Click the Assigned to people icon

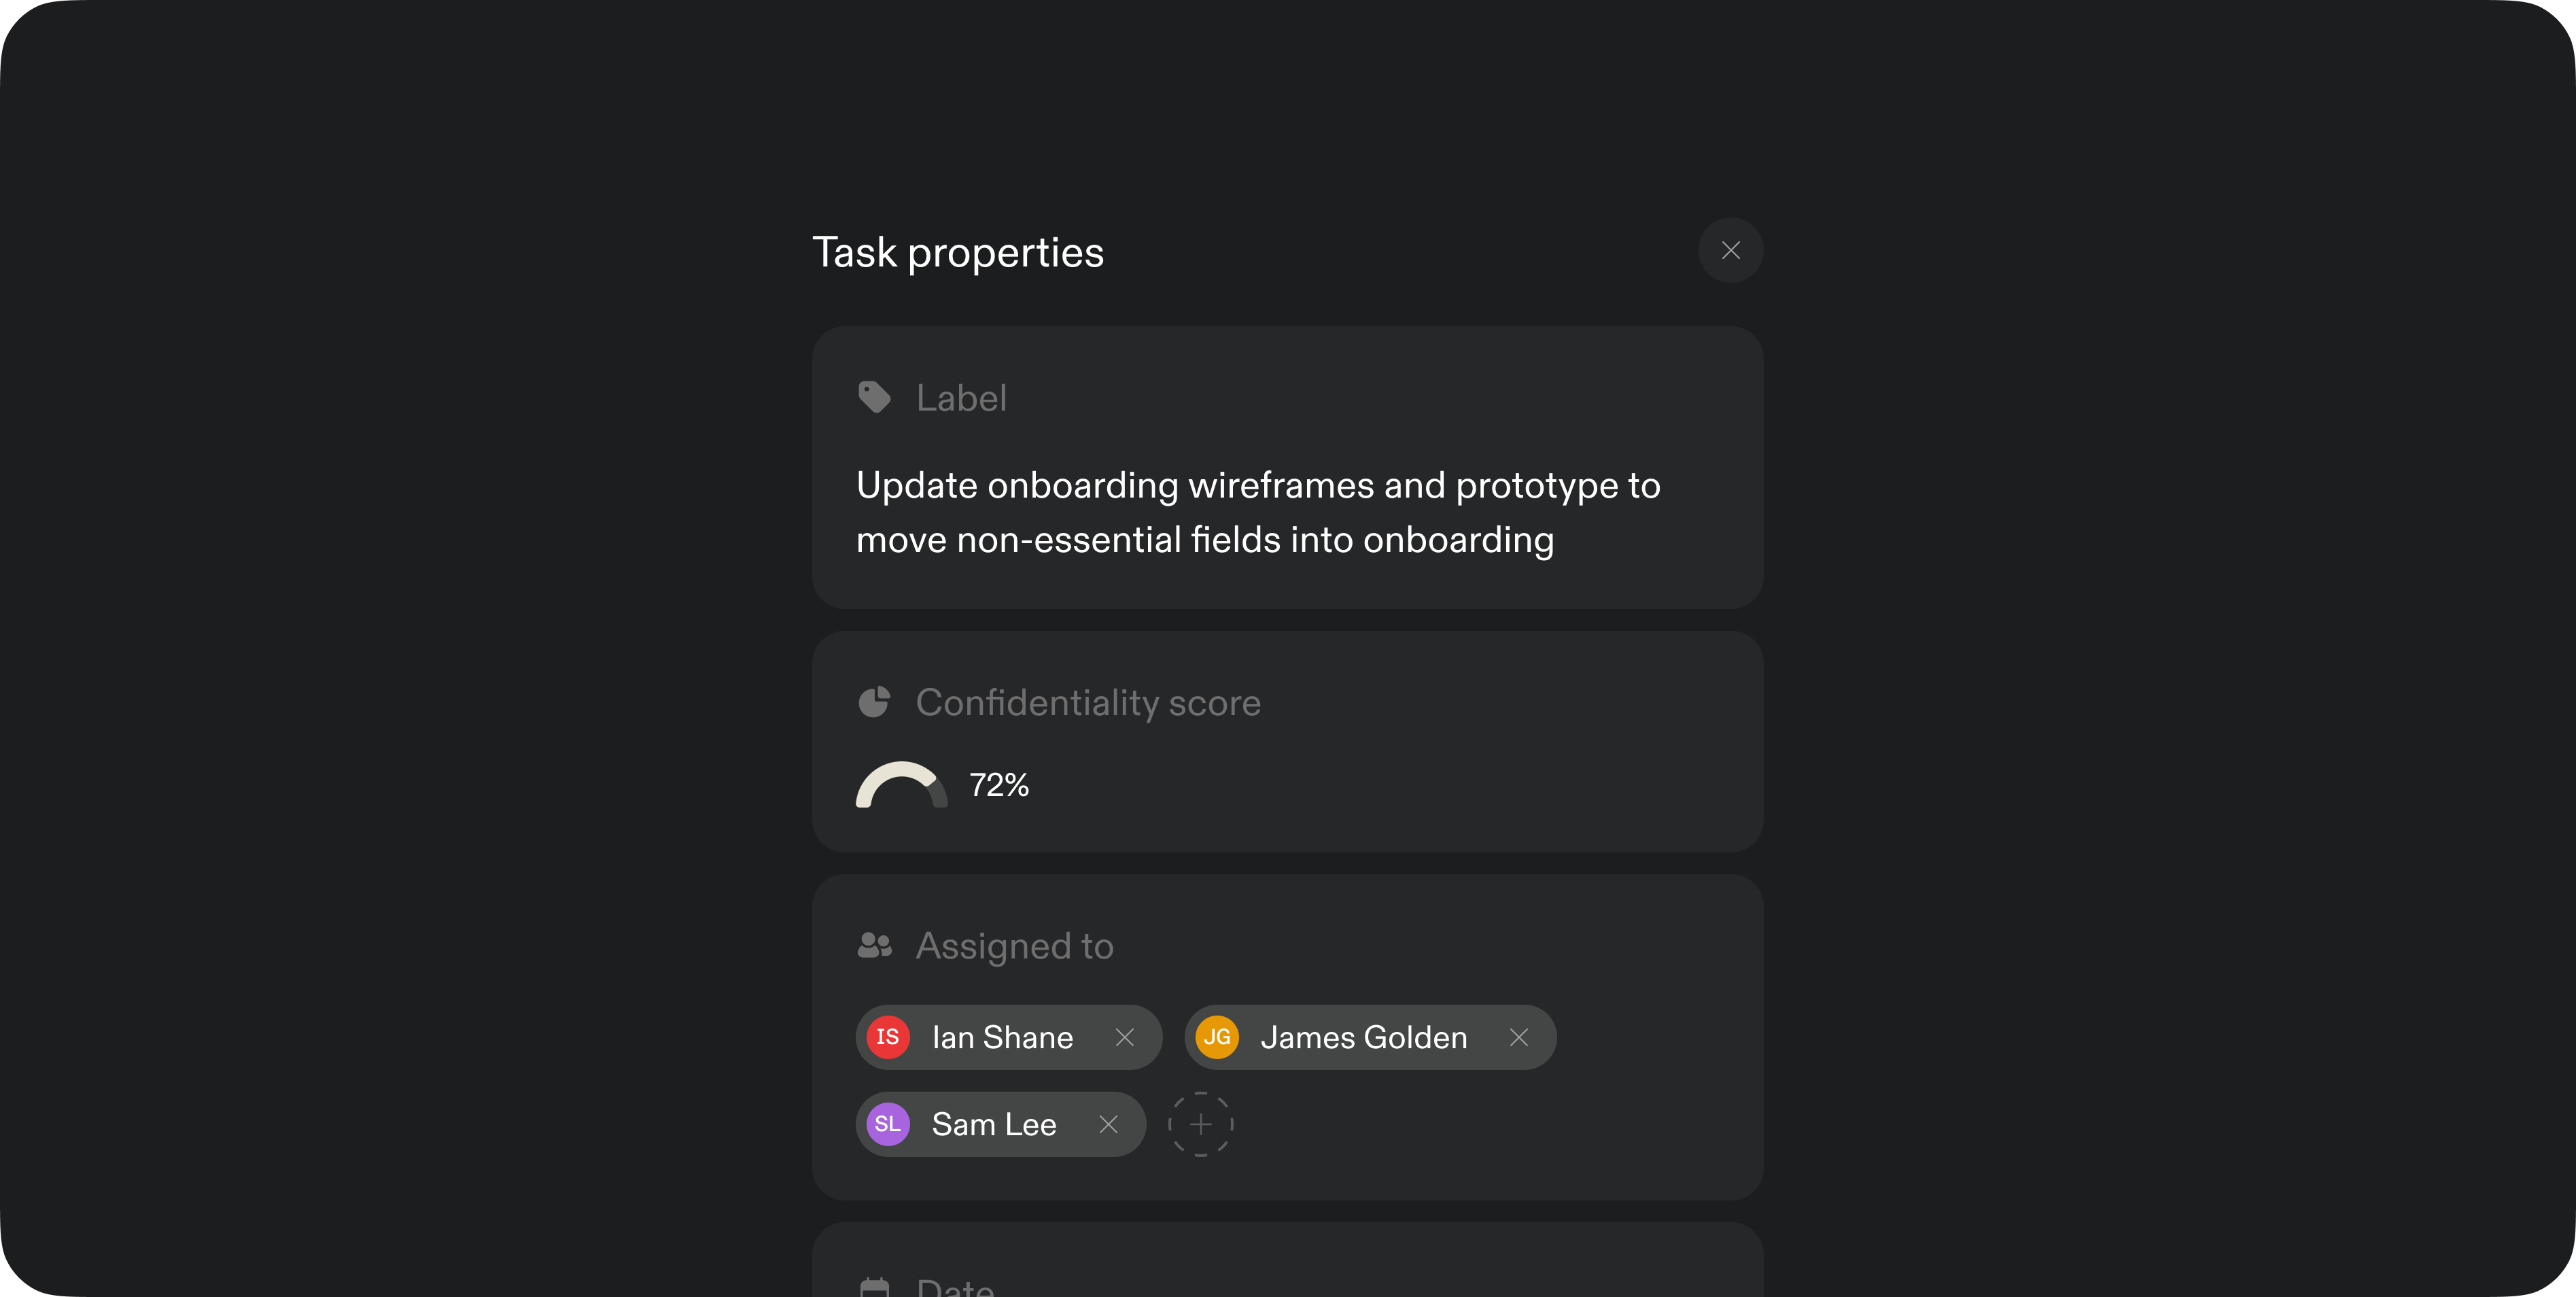pos(874,945)
